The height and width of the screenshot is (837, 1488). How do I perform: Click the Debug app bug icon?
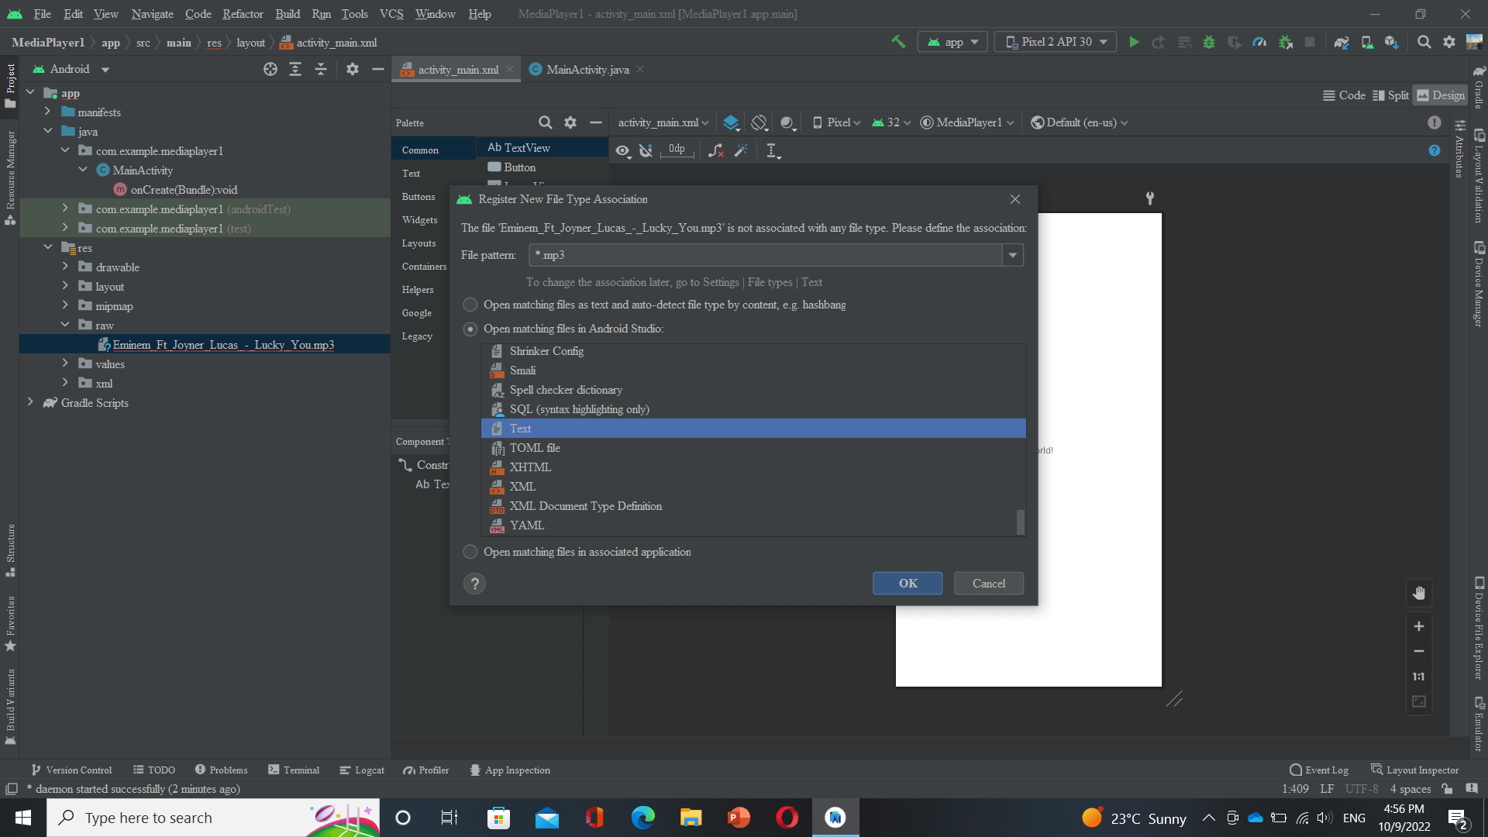pos(1209,42)
